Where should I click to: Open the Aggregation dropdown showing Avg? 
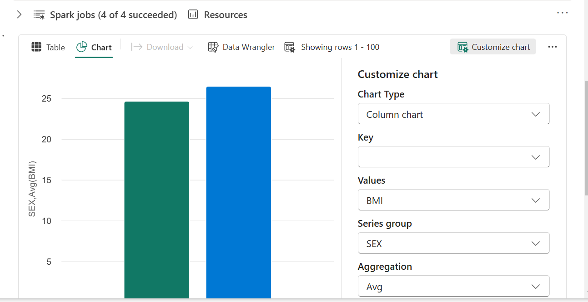pyautogui.click(x=453, y=287)
